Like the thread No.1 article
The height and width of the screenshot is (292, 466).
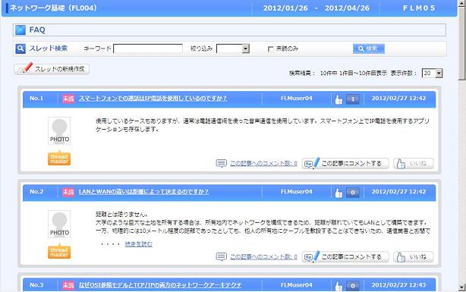[414, 164]
